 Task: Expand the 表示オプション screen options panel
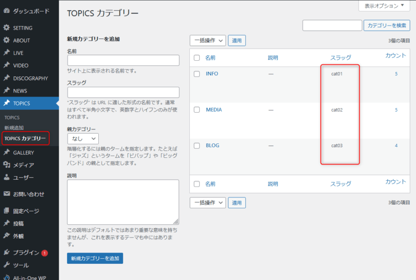click(x=384, y=6)
